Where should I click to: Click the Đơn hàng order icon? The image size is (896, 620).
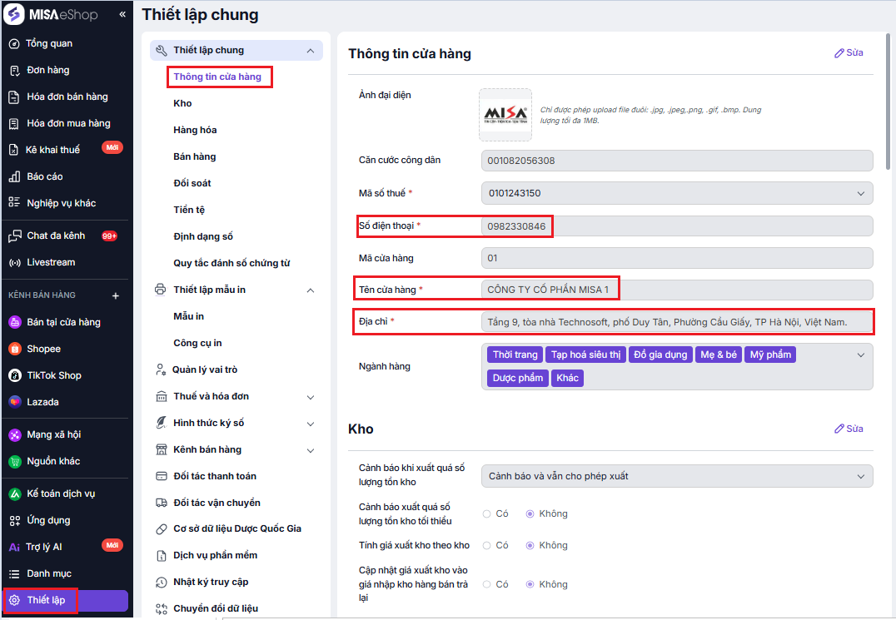(14, 70)
